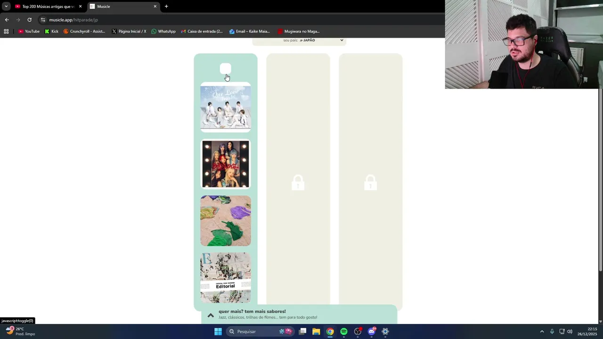Open Task View from the taskbar
603x339 pixels.
[302, 331]
